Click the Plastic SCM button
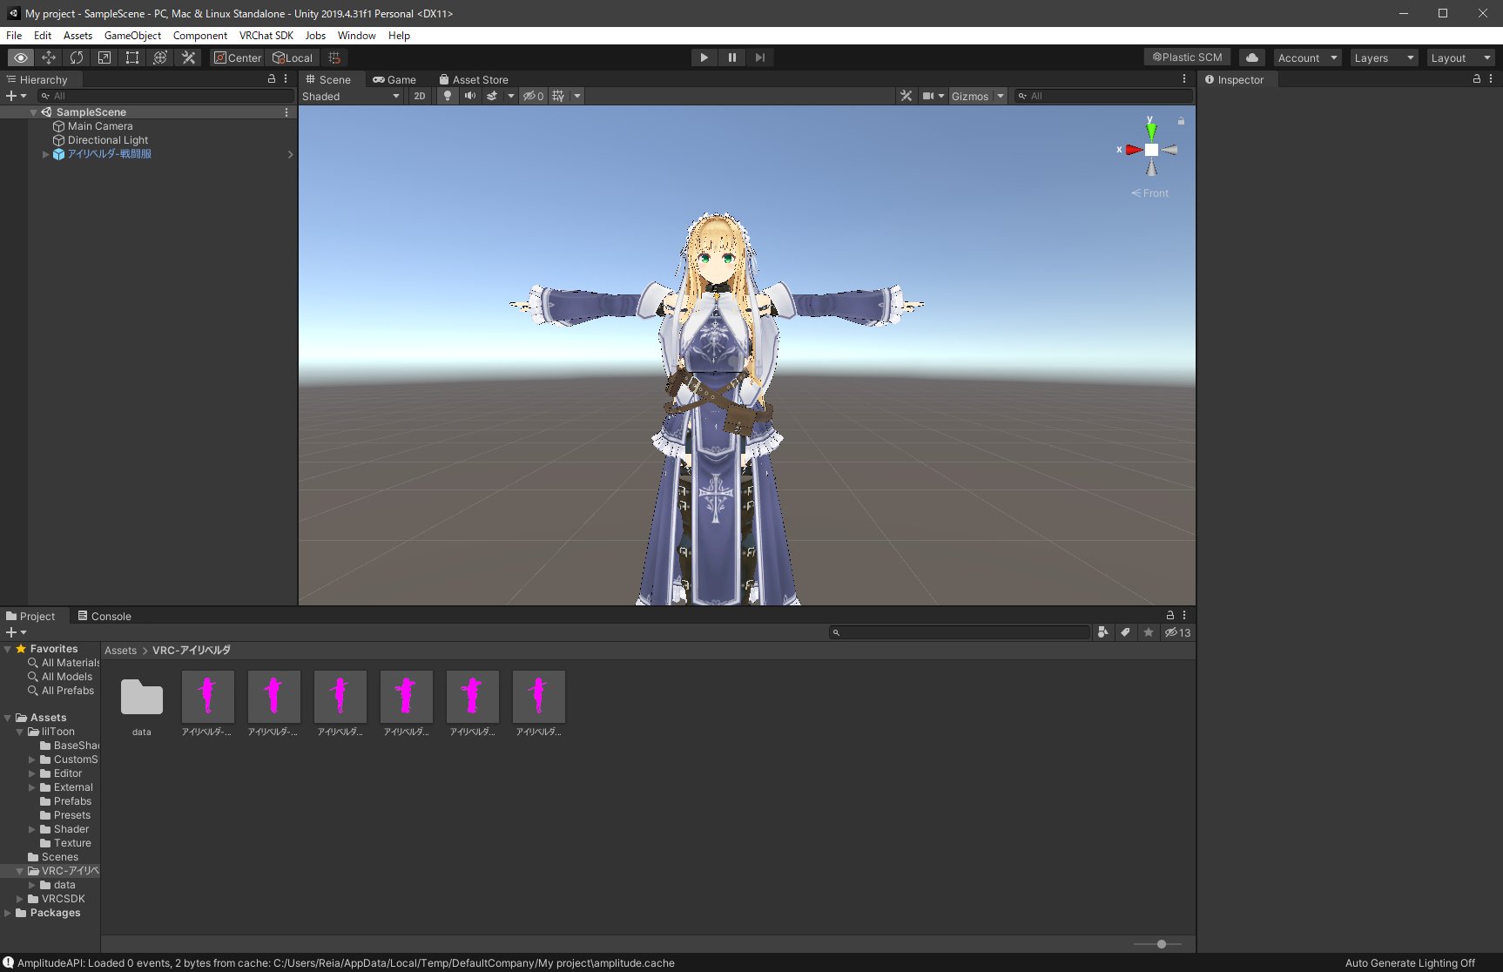This screenshot has height=972, width=1503. (x=1186, y=57)
